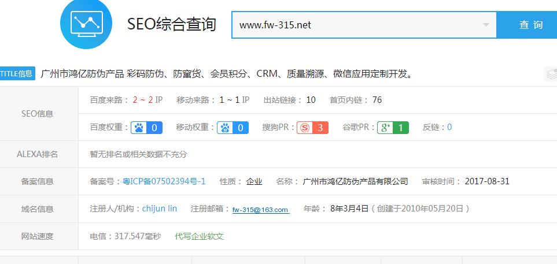The width and height of the screenshot is (557, 264).
Task: Click the Sogou PR badge icon
Action: click(x=312, y=128)
